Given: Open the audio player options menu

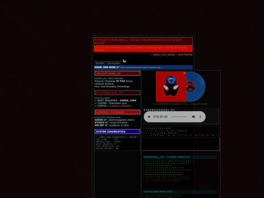Looking at the screenshot, I should coord(200,117).
